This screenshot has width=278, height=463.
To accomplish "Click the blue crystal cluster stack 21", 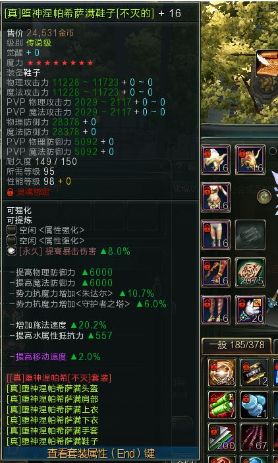I will (254, 404).
